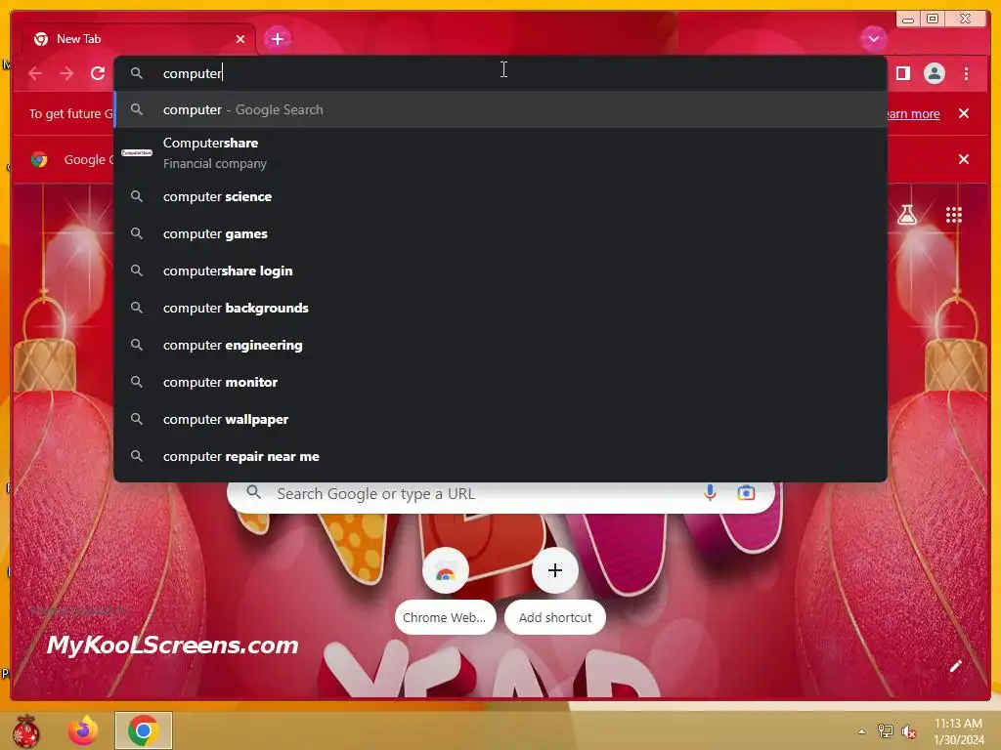The width and height of the screenshot is (1001, 750).
Task: Open Chrome's three-dot menu
Action: coord(966,73)
